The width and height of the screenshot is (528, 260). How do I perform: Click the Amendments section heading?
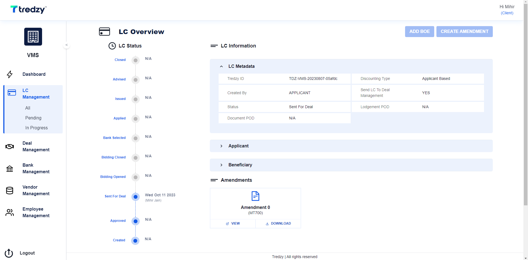[237, 180]
